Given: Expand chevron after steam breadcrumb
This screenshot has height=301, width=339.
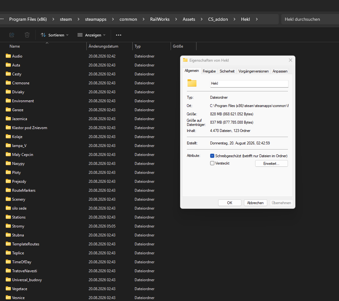Looking at the screenshot, I should tap(78, 19).
